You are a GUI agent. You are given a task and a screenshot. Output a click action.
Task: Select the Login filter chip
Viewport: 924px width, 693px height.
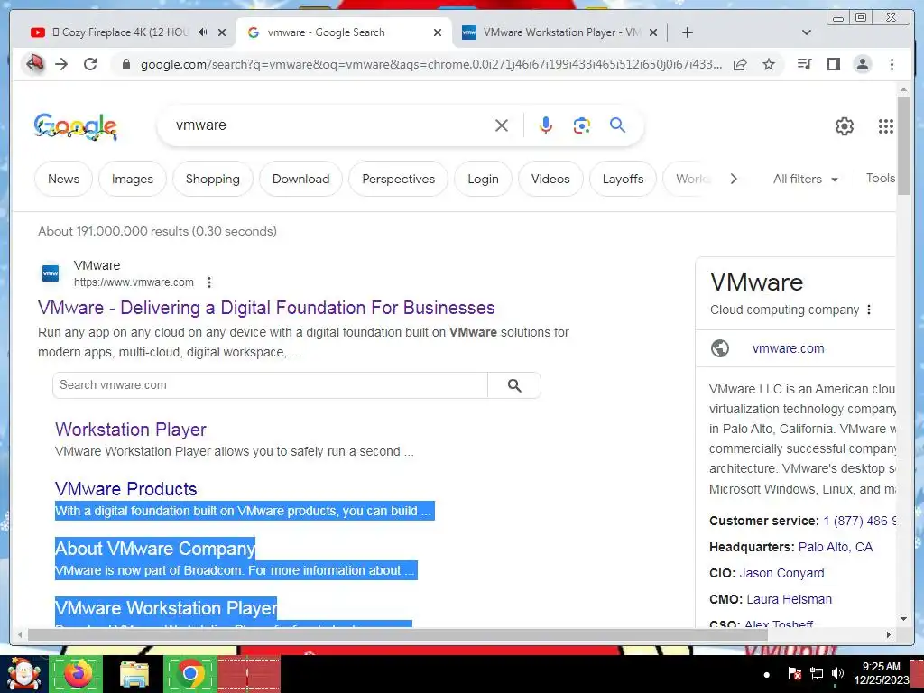[484, 179]
